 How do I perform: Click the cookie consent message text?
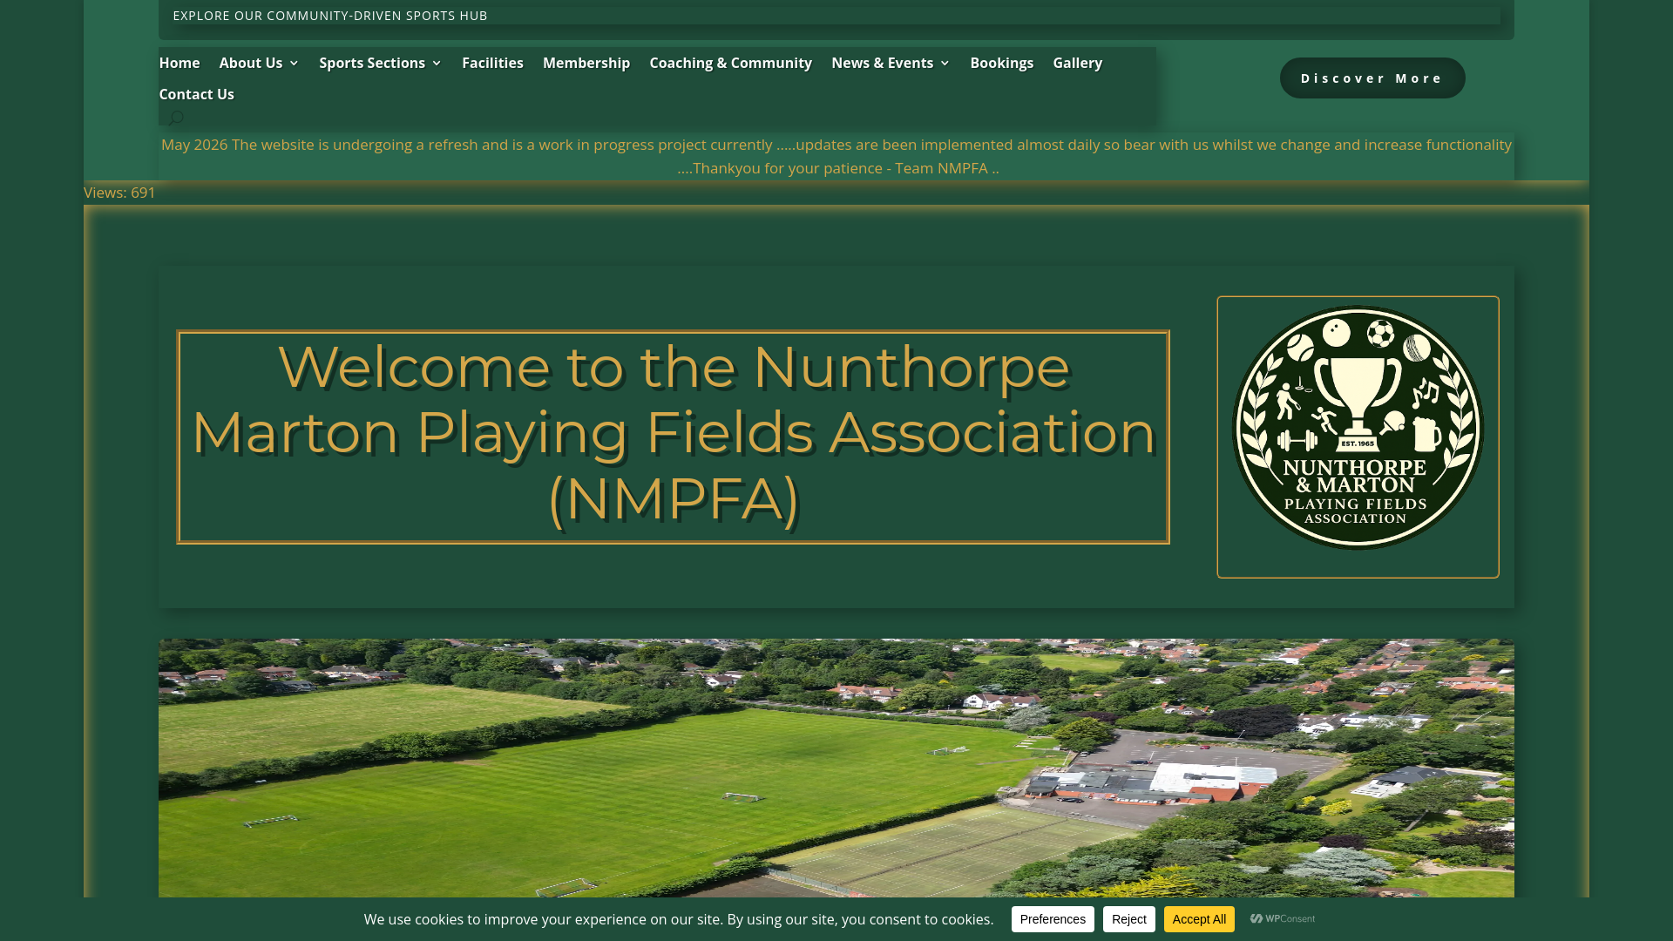click(679, 919)
